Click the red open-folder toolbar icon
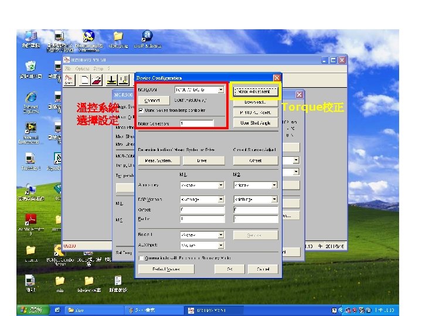The height and width of the screenshot is (316, 422). click(97, 80)
